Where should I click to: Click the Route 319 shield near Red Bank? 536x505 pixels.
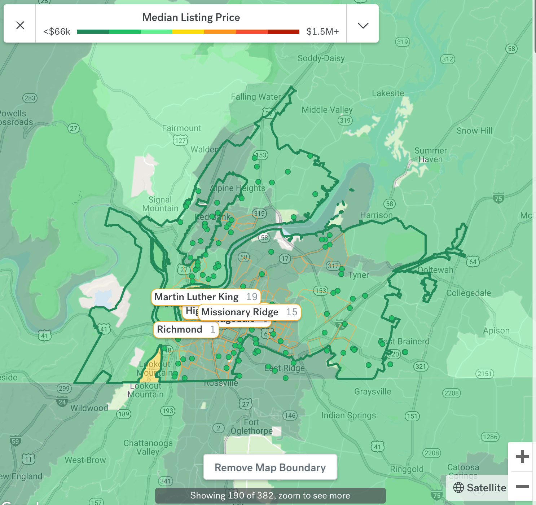click(259, 214)
